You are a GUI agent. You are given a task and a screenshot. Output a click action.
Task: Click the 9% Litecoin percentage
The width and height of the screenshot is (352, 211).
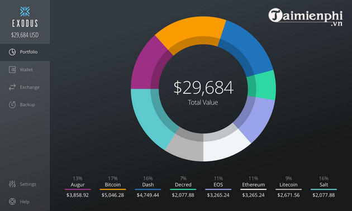click(x=288, y=179)
